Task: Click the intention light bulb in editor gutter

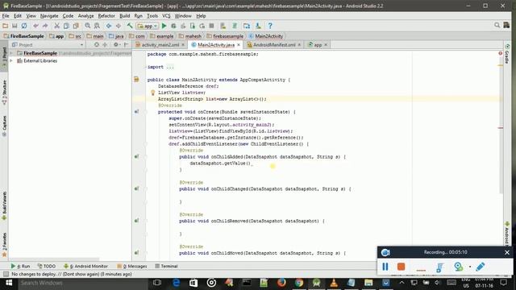Action: [152, 93]
